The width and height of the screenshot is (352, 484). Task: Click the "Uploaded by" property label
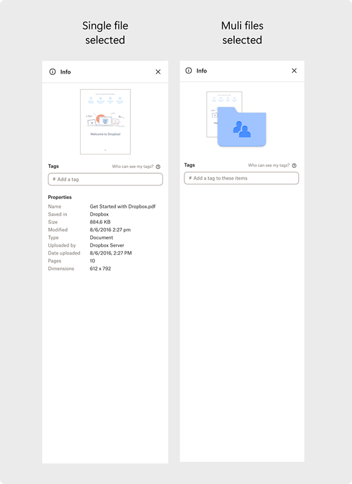coord(62,245)
